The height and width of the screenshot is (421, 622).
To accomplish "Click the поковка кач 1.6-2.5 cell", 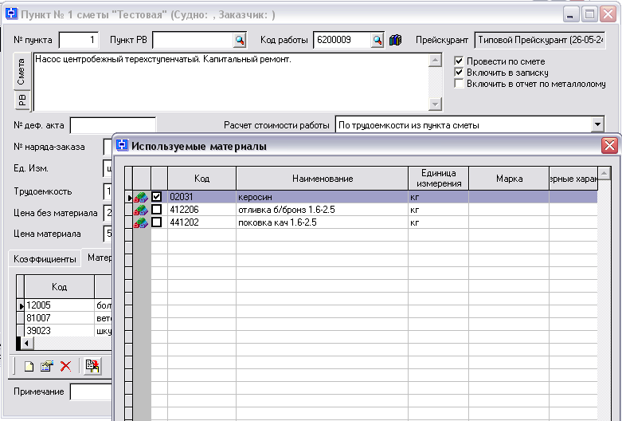I will (323, 222).
